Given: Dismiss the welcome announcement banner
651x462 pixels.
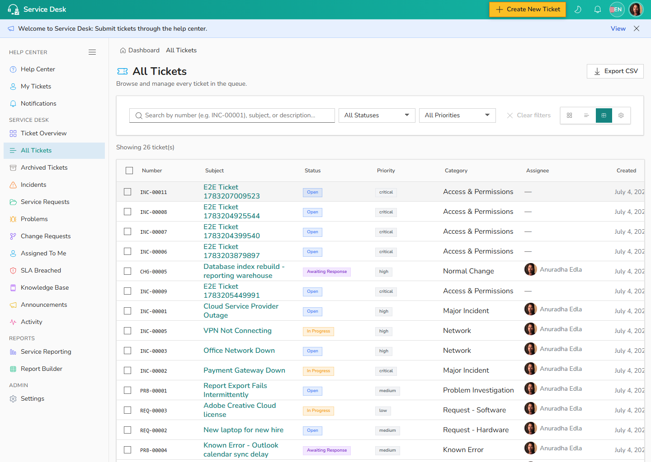Looking at the screenshot, I should click(637, 28).
